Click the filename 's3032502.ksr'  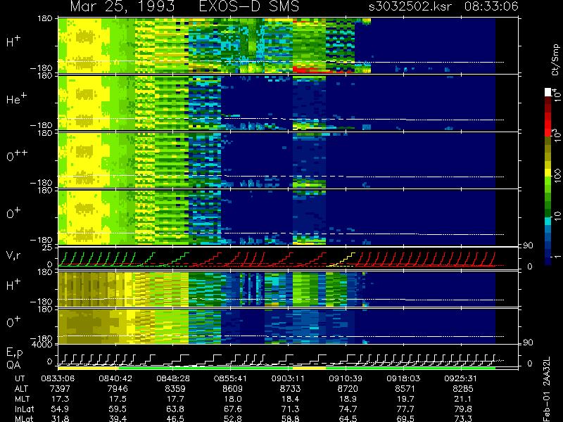pos(410,6)
